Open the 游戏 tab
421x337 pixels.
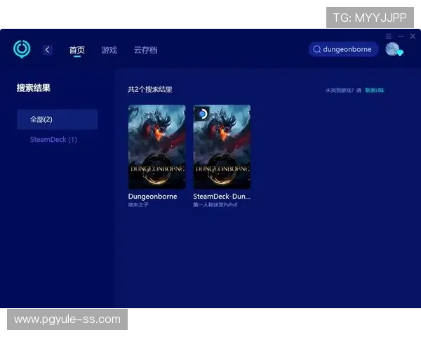tap(109, 50)
